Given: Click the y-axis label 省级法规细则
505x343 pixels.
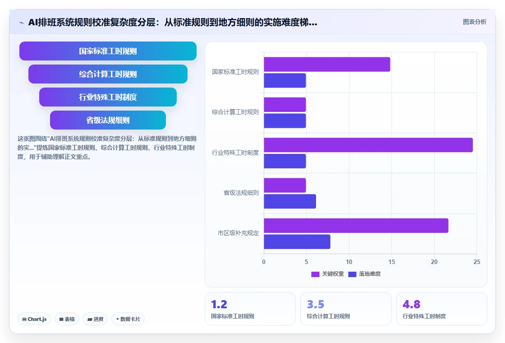Looking at the screenshot, I should [241, 193].
